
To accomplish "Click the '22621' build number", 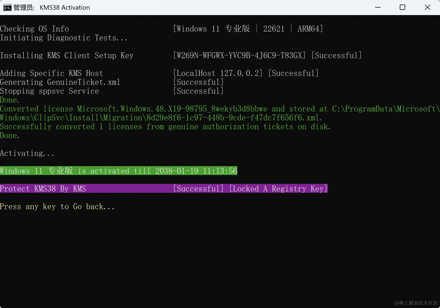I will click(x=274, y=29).
